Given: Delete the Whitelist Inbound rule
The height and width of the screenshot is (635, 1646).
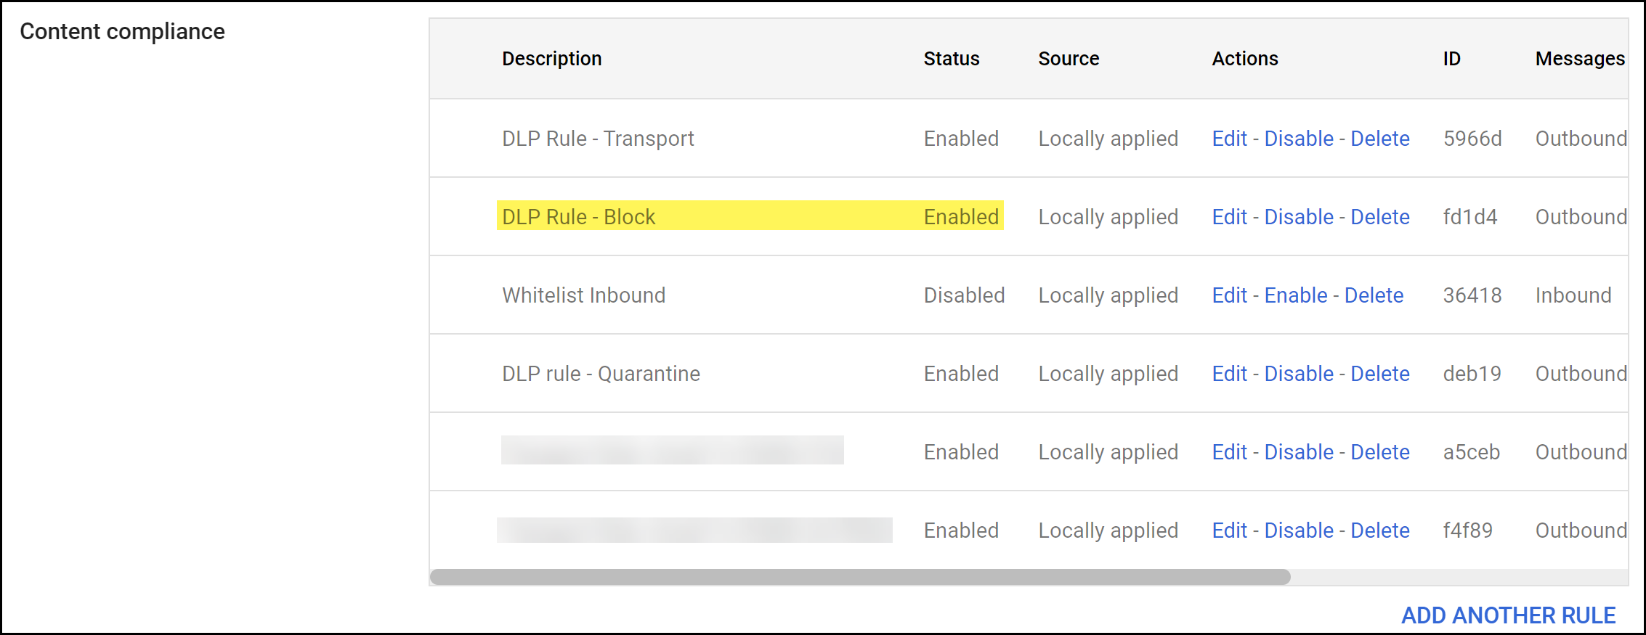Looking at the screenshot, I should 1374,295.
